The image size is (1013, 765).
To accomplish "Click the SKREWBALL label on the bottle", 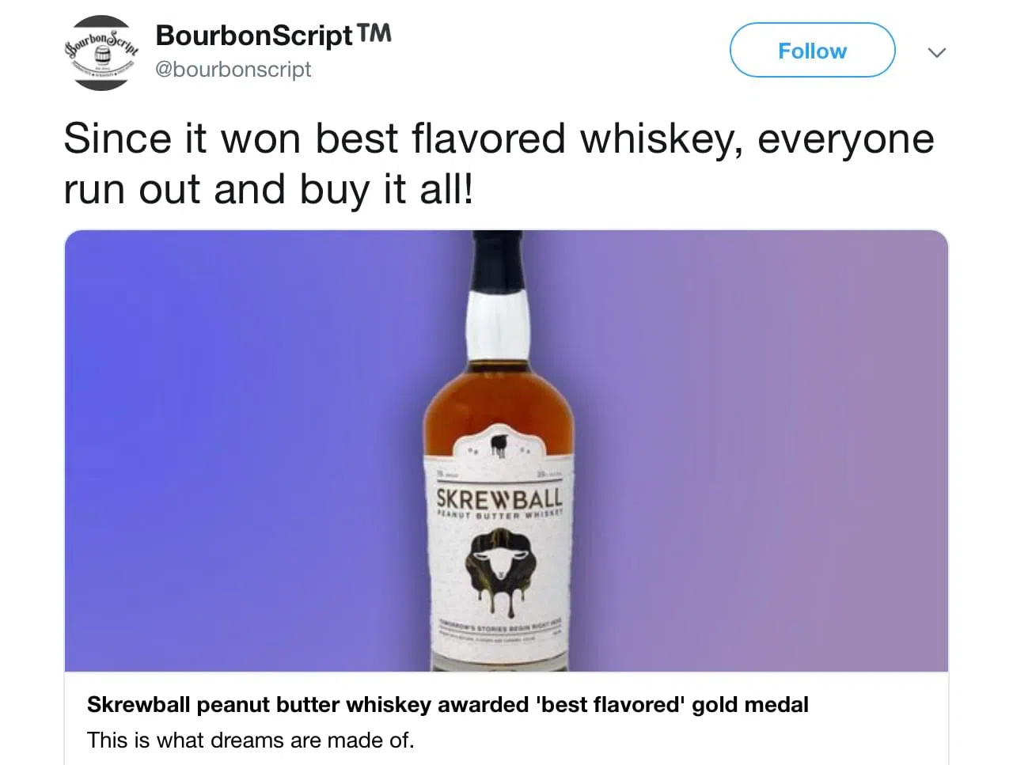I will tap(499, 498).
